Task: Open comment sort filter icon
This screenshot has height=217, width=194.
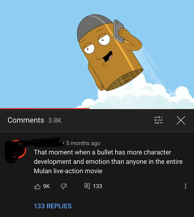Action: coord(159,120)
